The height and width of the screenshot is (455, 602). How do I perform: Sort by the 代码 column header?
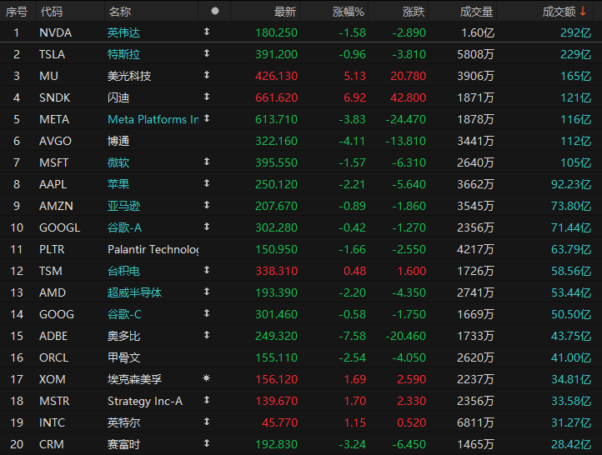(52, 12)
